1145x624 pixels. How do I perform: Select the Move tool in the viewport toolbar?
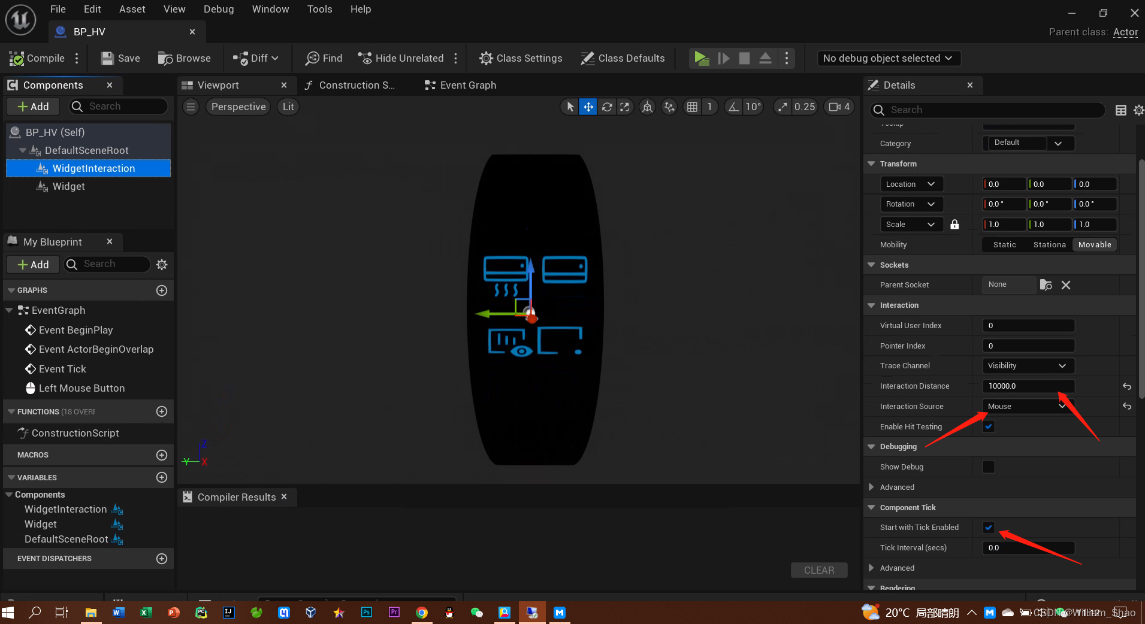click(588, 107)
